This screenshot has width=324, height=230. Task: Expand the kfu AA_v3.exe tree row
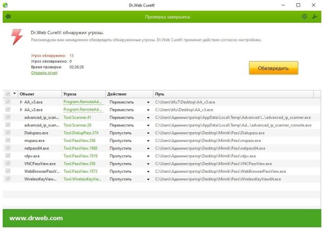point(21,110)
